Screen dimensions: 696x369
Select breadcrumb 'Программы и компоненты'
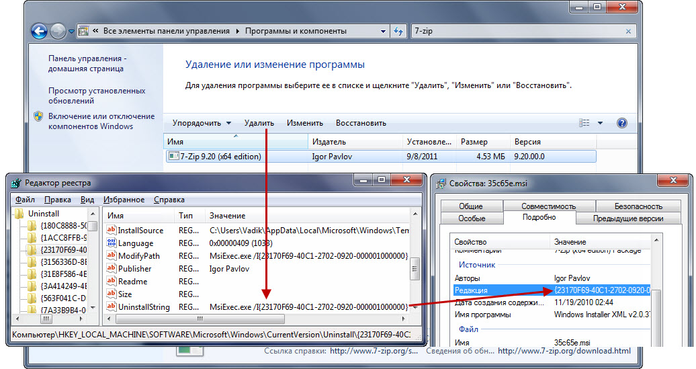(x=296, y=31)
